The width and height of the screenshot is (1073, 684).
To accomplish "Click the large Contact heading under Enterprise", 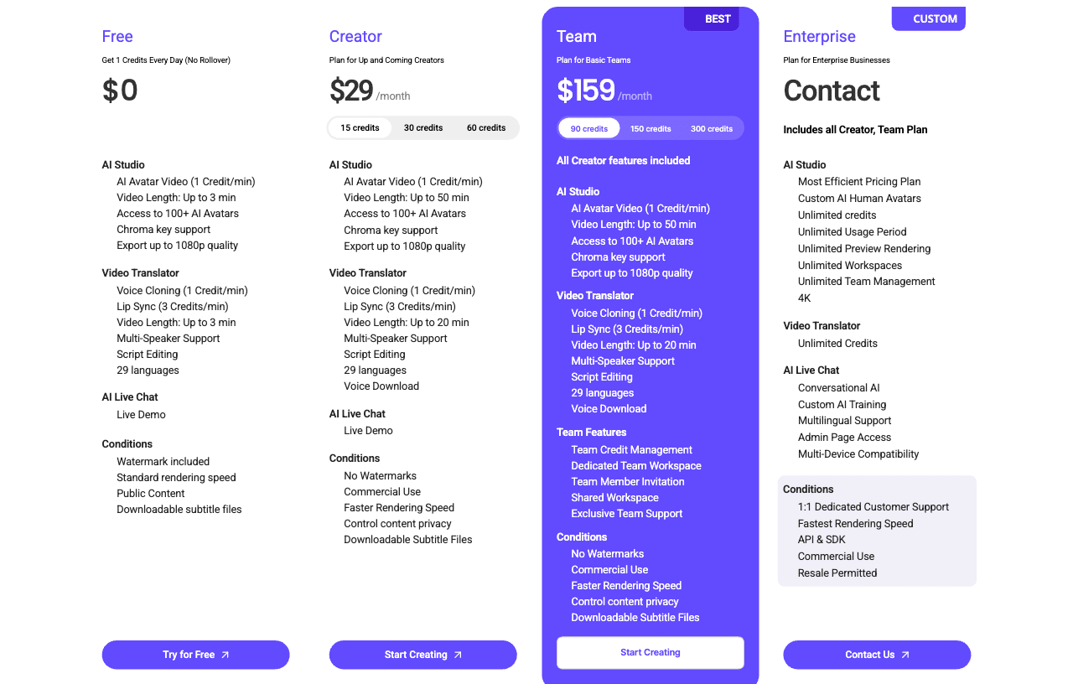I will tap(832, 91).
